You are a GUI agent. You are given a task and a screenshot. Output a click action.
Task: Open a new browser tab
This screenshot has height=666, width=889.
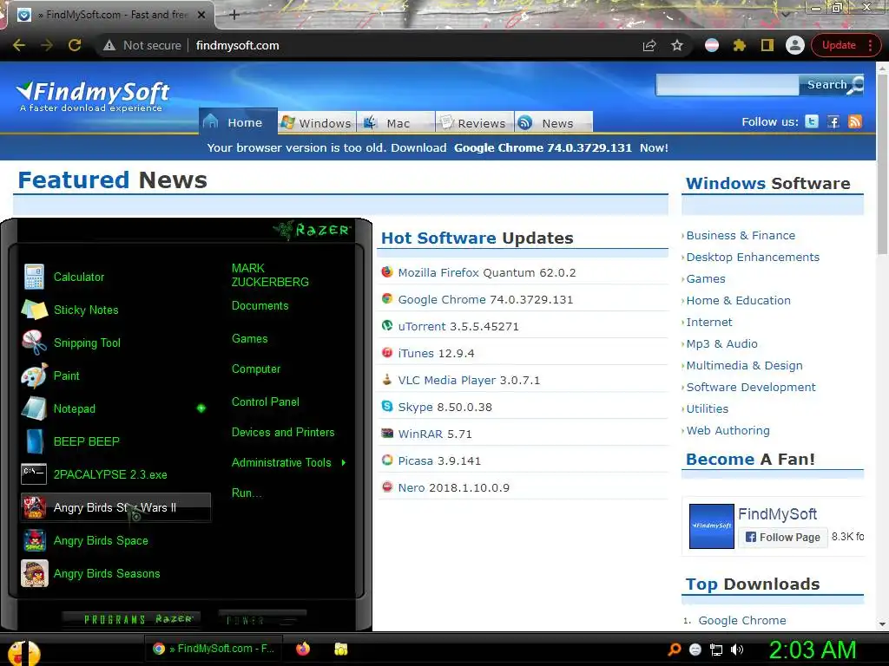coord(234,15)
